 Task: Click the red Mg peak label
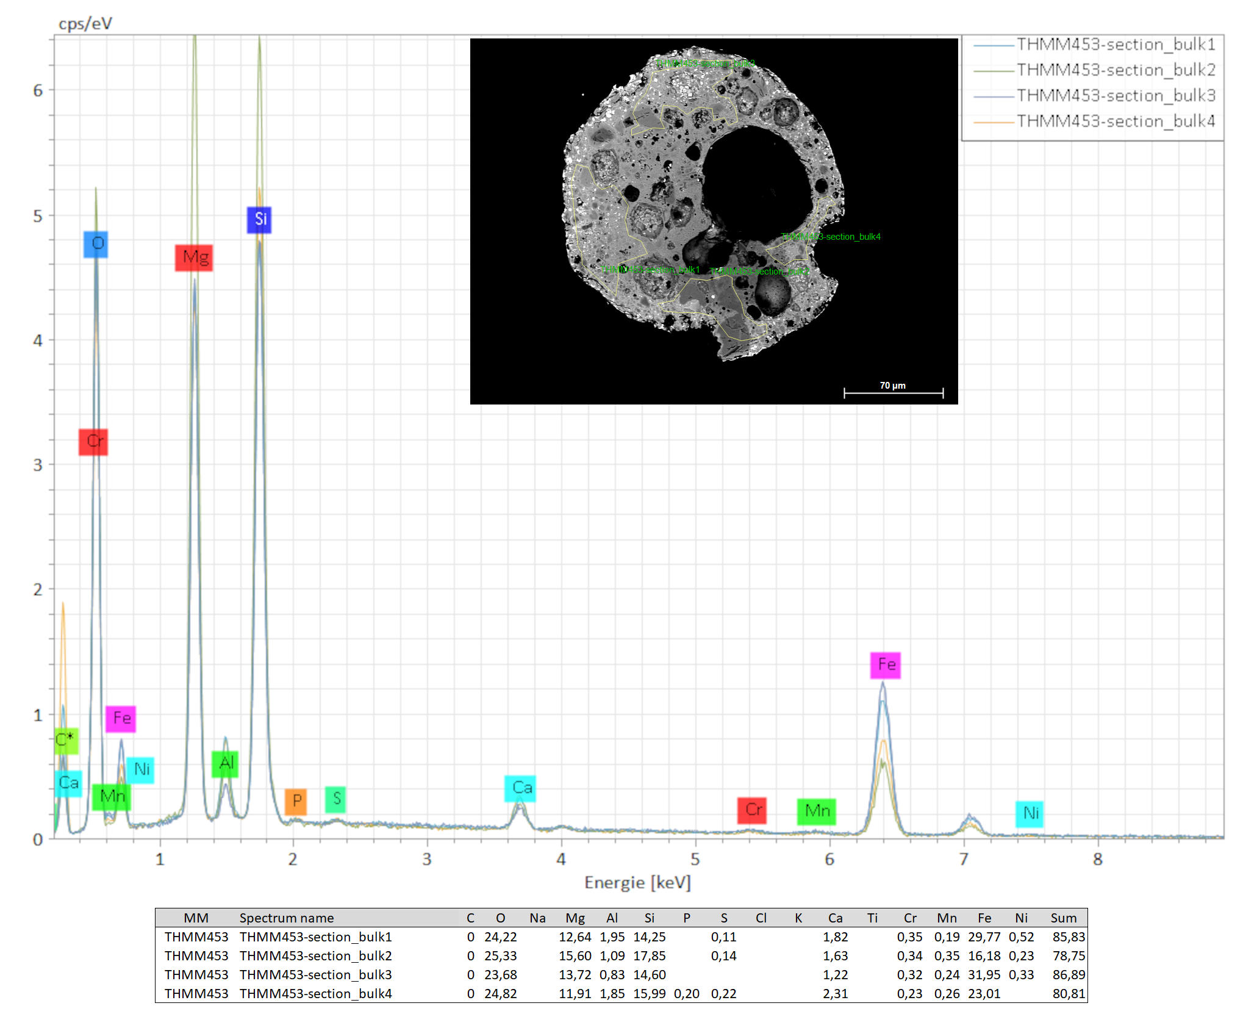point(194,257)
